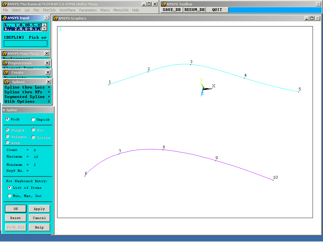Click Reset in B-Spline dialog
Image resolution: width=323 pixels, height=242 pixels.
coord(16,218)
